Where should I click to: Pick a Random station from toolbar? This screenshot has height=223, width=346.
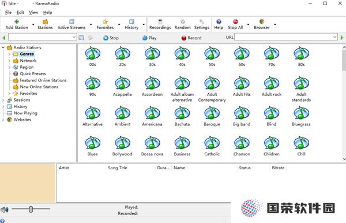point(182,21)
